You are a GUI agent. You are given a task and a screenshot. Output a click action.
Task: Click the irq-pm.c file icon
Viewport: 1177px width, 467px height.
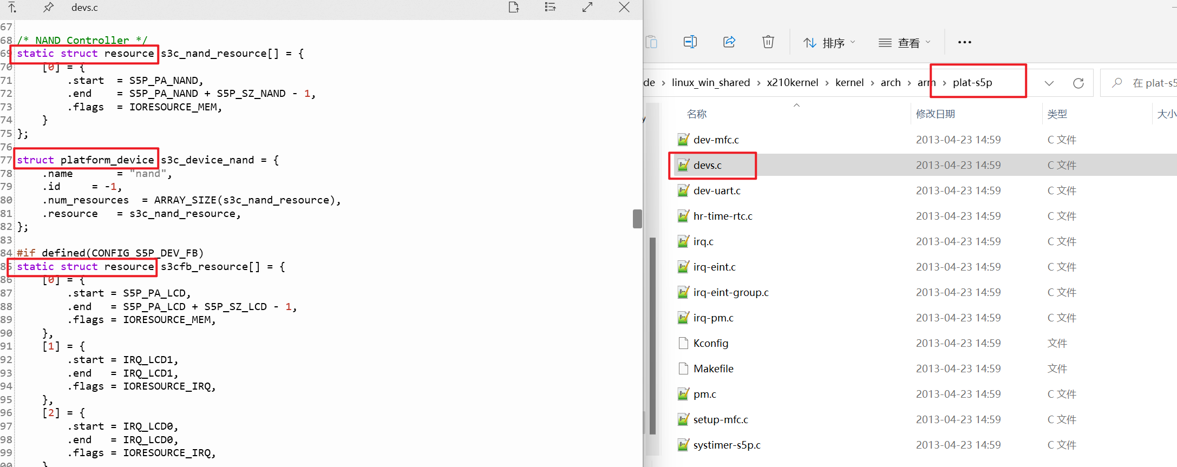683,318
